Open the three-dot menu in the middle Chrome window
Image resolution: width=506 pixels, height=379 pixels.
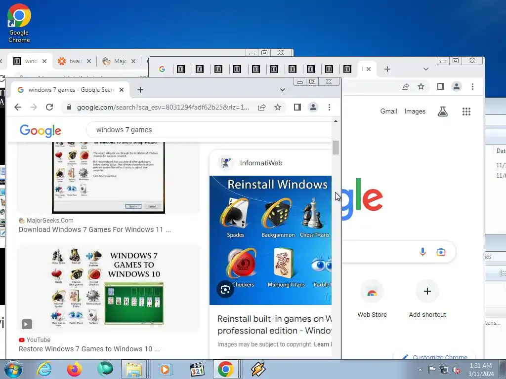pos(472,86)
